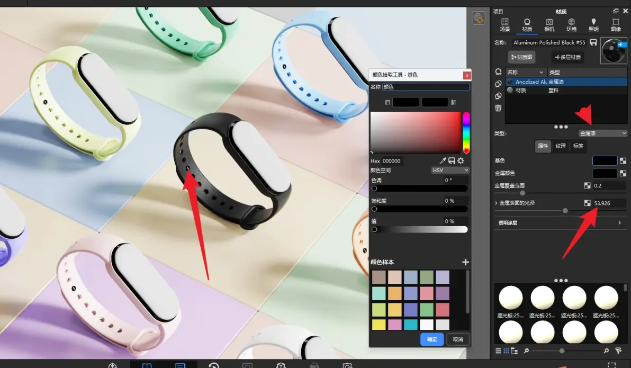This screenshot has height=368, width=631.
Task: Select the 照明 lighting tab icon
Action: click(593, 25)
